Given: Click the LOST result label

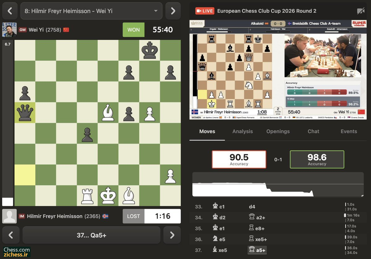Looking at the screenshot, I should tap(133, 216).
